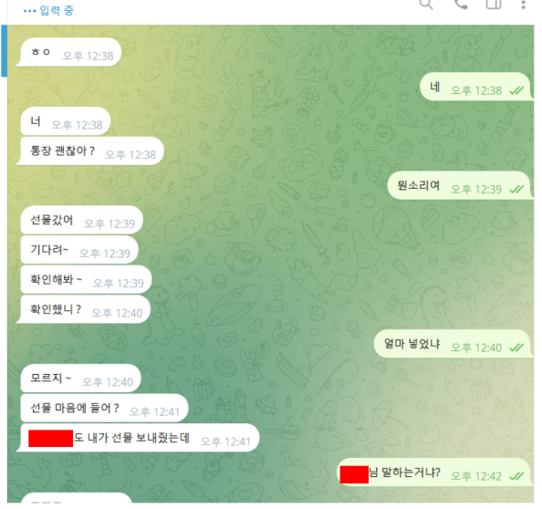Toggle the side panel icon
This screenshot has width=542, height=509.
click(494, 5)
